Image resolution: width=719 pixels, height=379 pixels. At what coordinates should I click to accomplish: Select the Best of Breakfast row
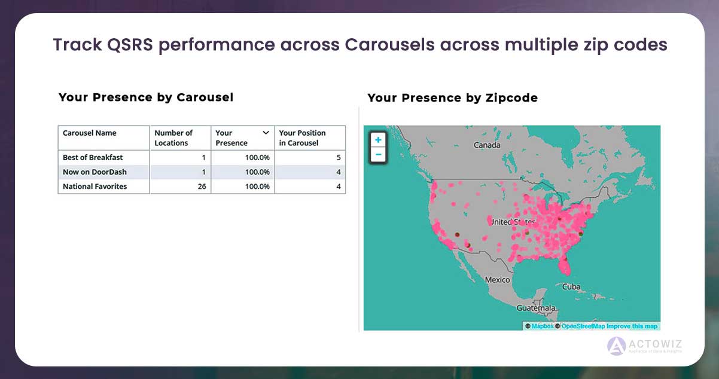pos(202,157)
